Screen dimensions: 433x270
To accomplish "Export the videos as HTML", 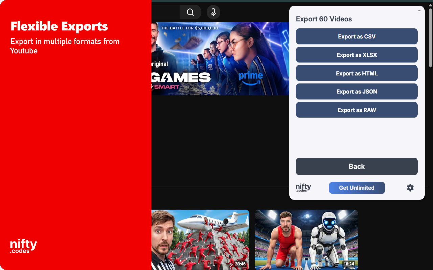I will 357,73.
